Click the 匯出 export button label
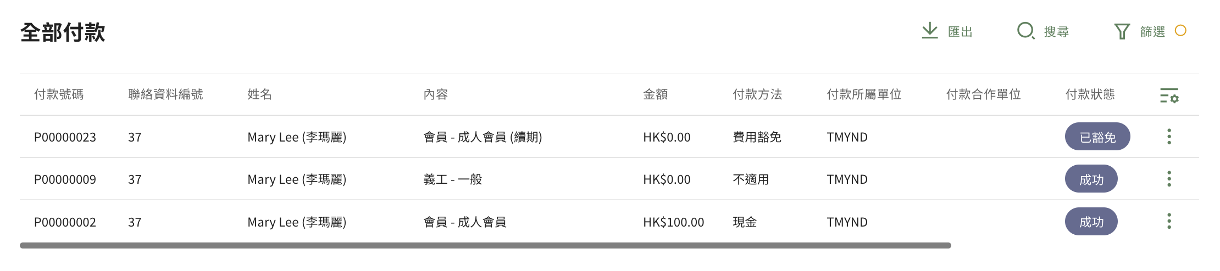1220x271 pixels. [x=960, y=32]
